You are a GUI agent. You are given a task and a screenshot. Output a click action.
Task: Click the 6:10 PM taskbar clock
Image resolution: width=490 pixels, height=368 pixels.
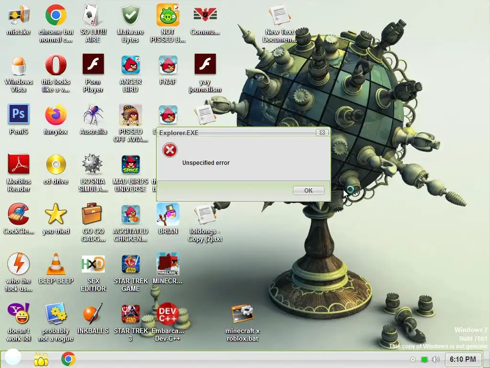click(463, 359)
